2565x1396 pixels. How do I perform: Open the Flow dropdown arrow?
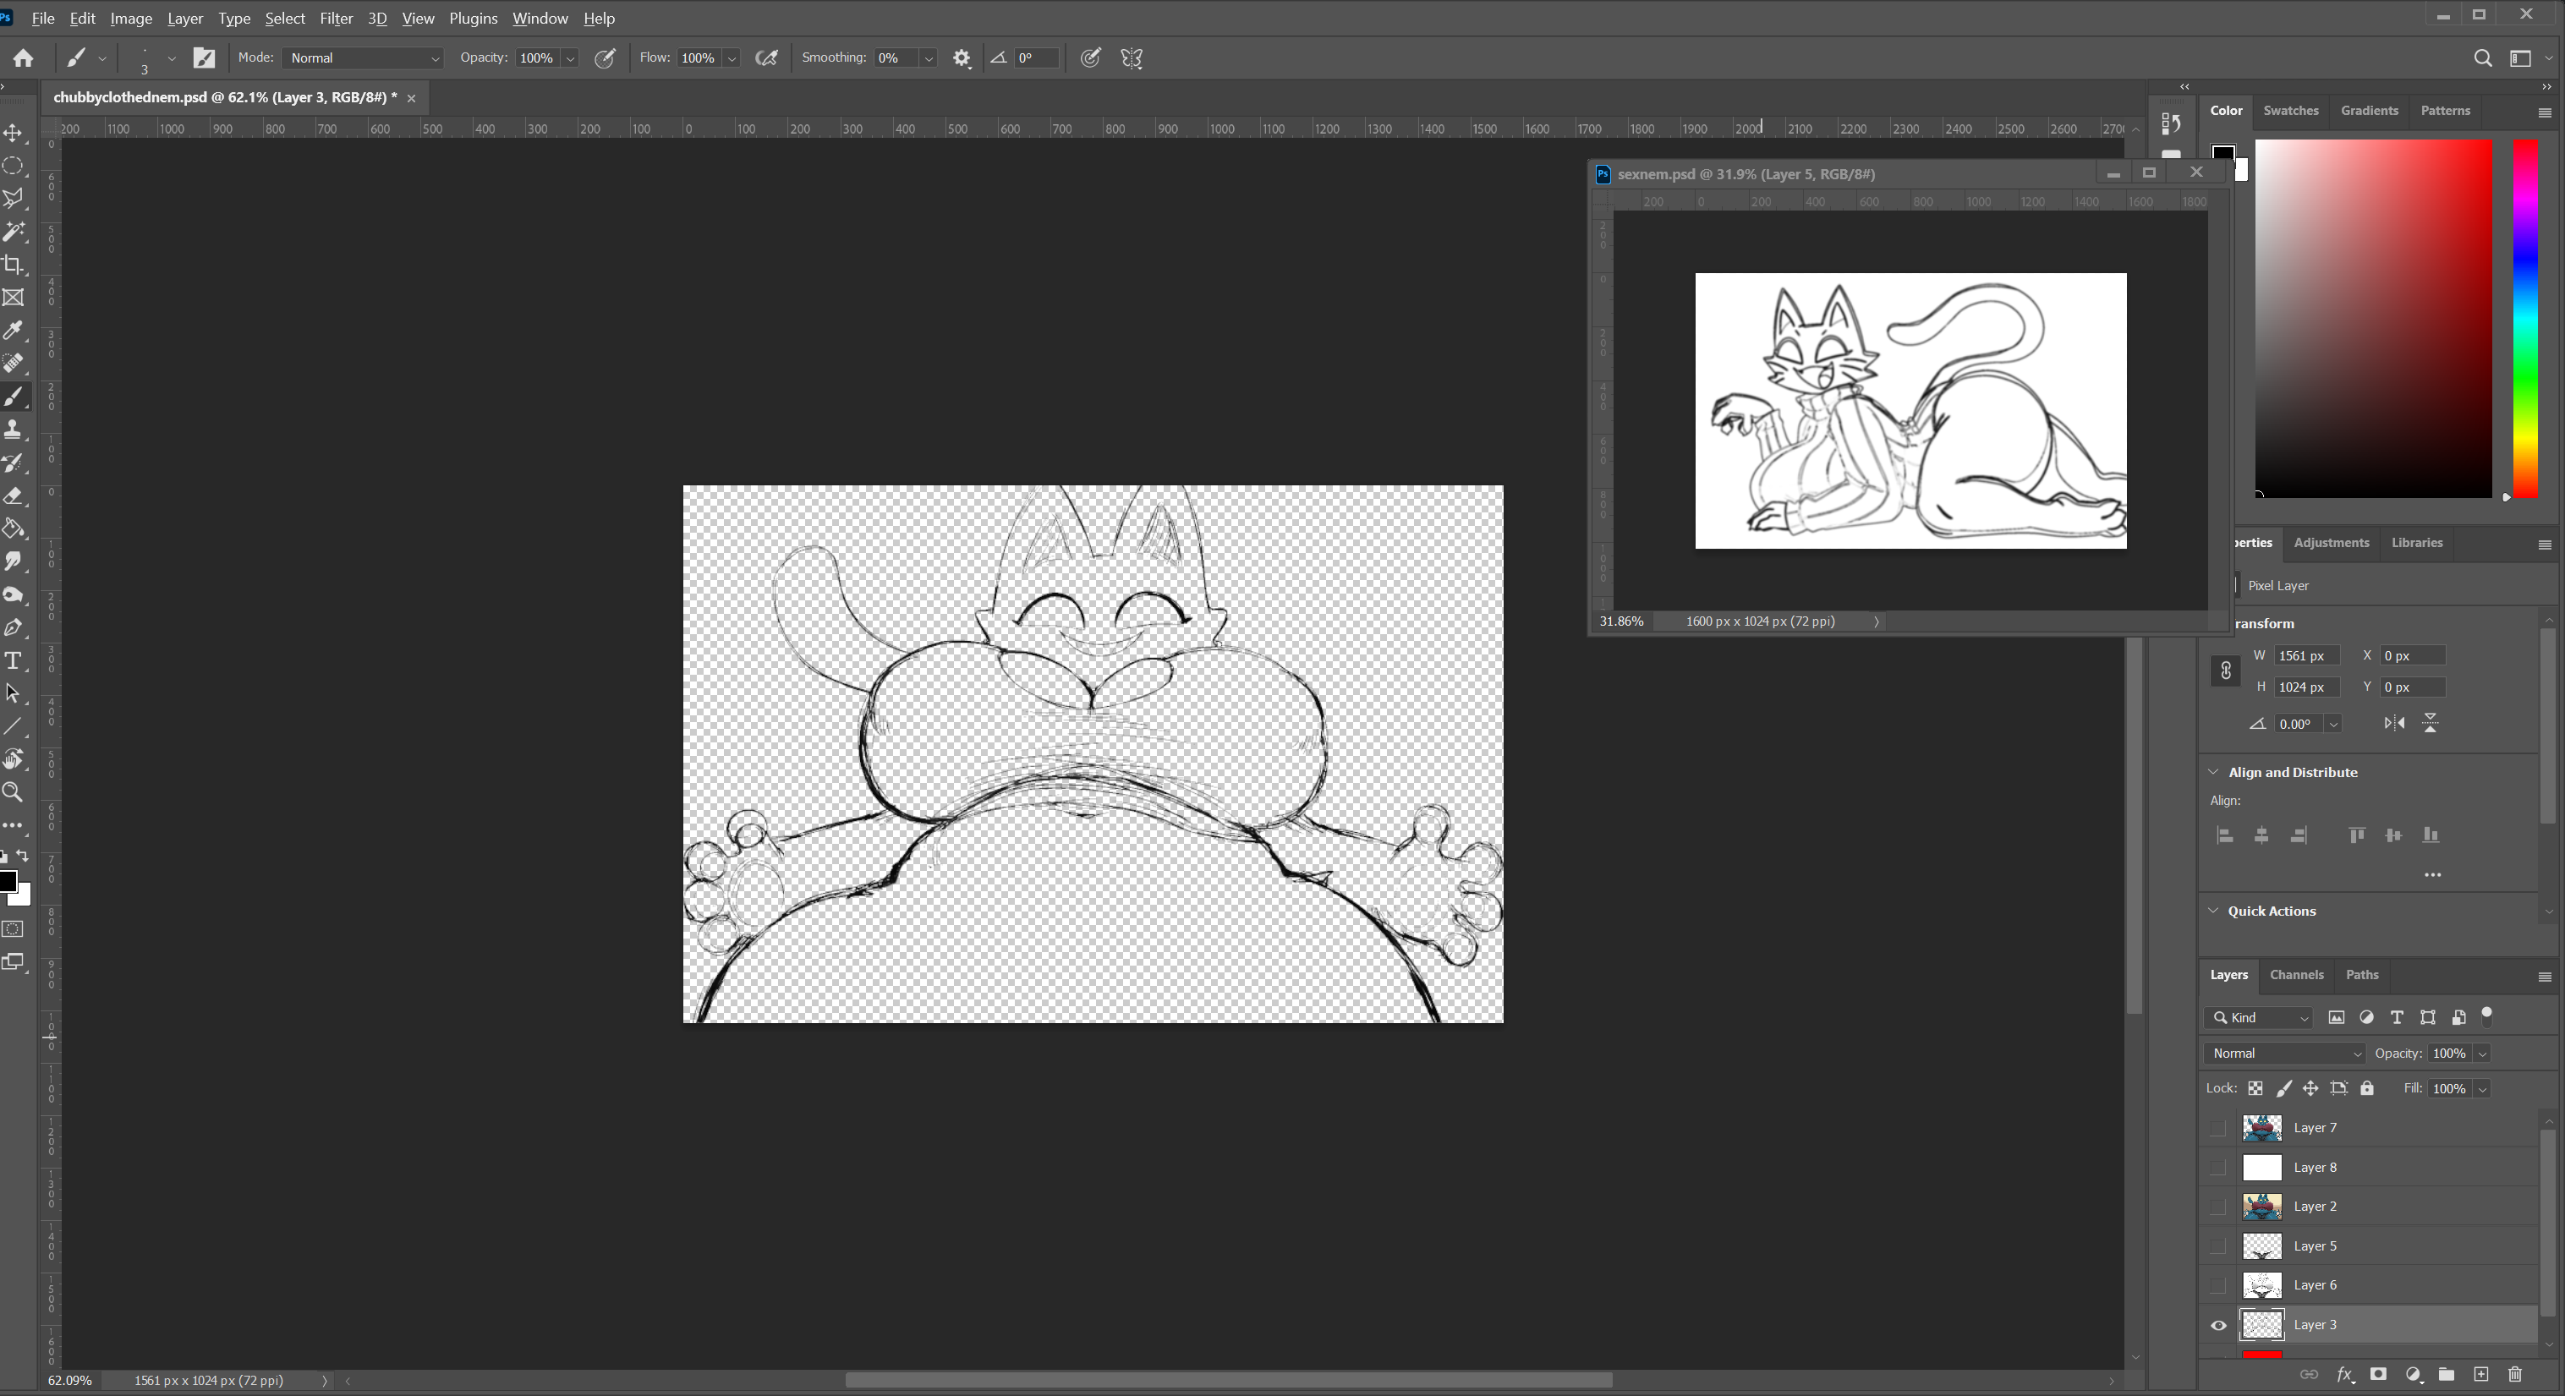click(732, 58)
